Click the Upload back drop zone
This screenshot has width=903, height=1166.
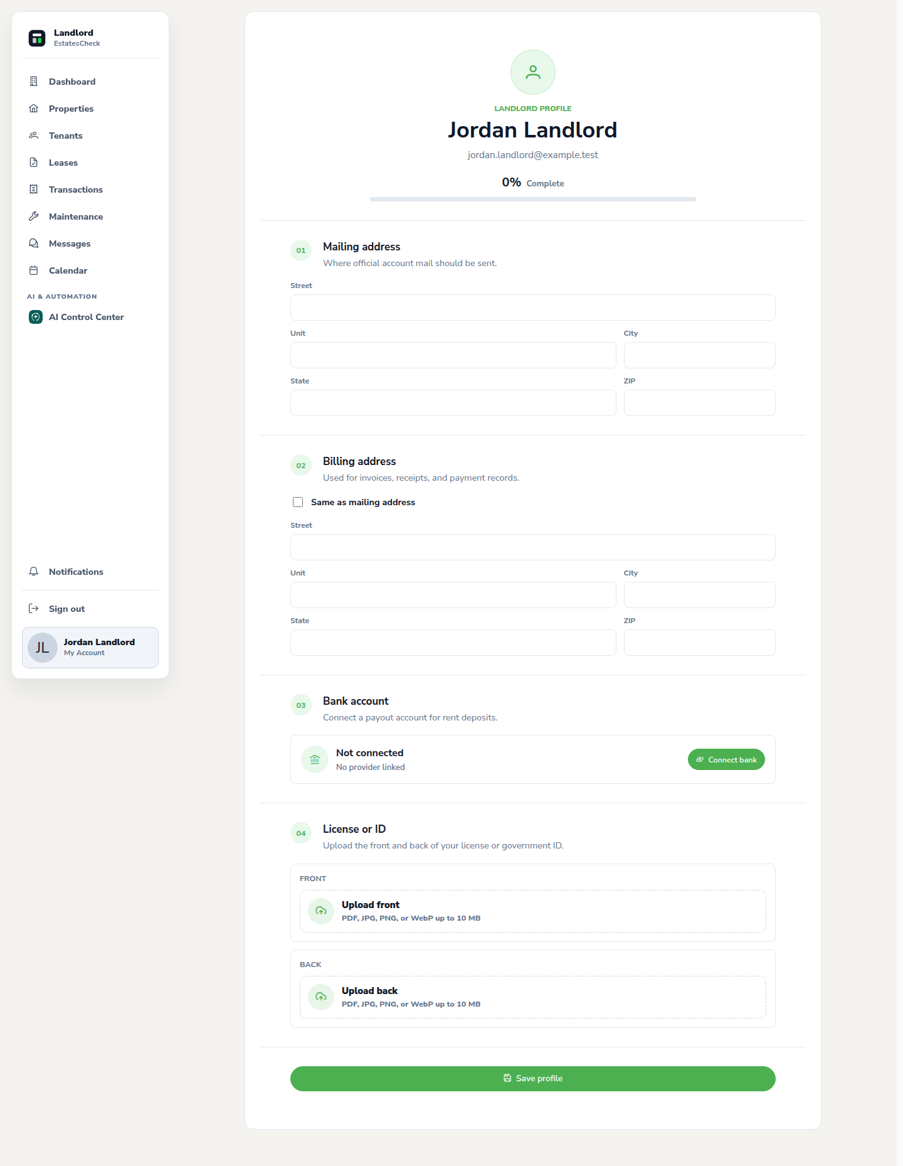point(533,997)
